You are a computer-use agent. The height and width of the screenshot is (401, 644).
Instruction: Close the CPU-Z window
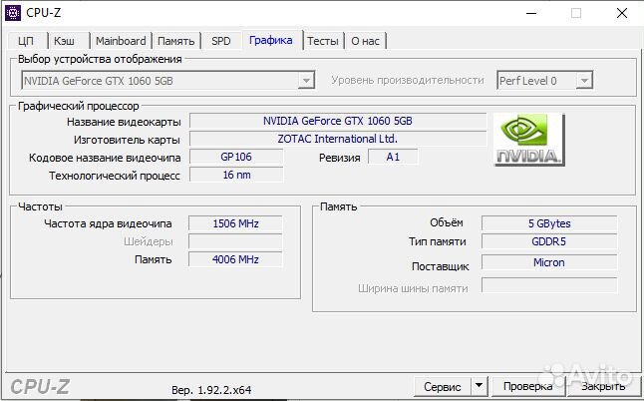[622, 13]
